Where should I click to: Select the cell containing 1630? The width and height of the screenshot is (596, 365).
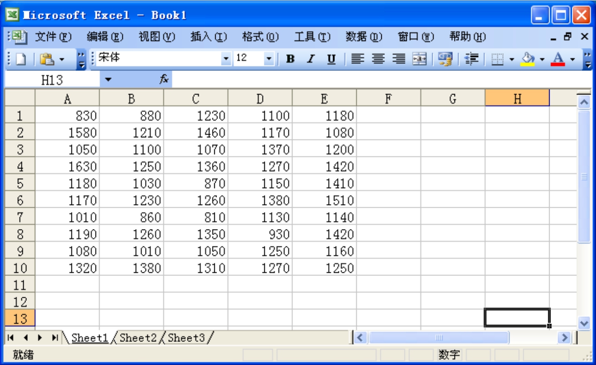pos(67,167)
